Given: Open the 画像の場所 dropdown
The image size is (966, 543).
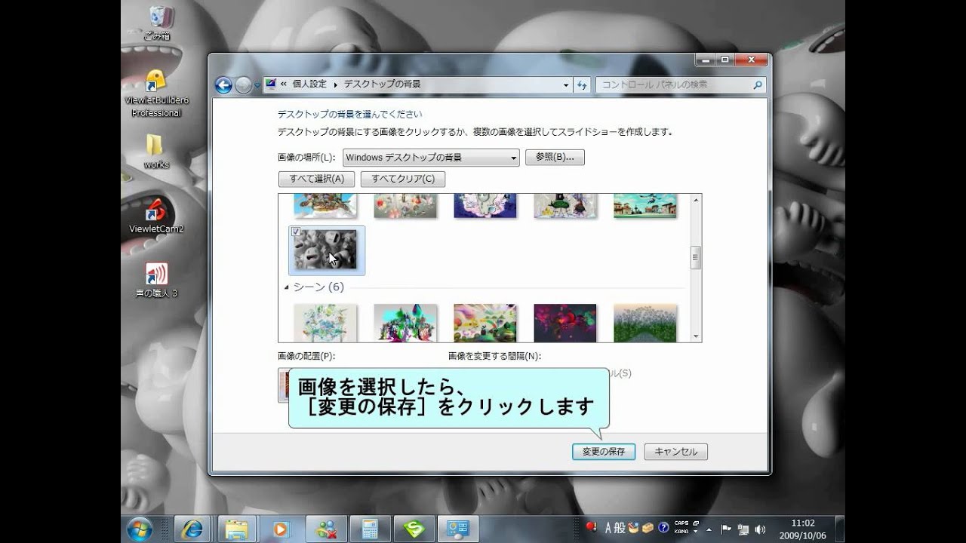Looking at the screenshot, I should [x=431, y=158].
